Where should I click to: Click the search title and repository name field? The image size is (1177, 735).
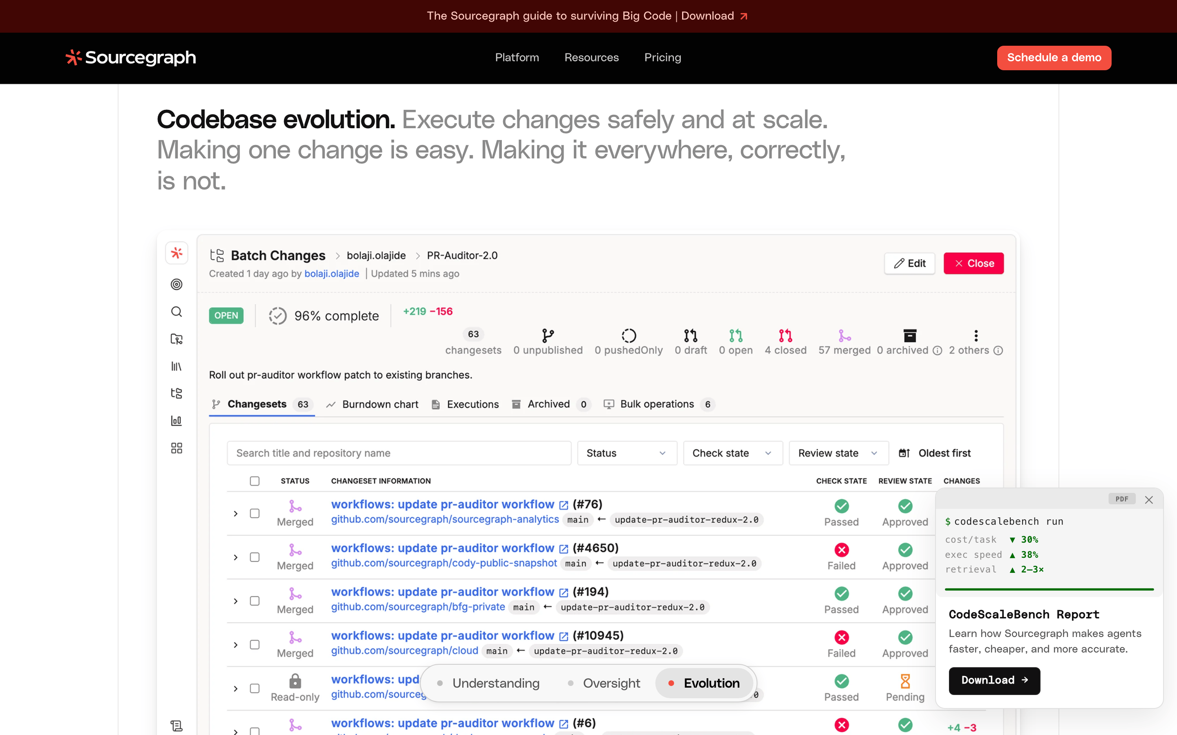399,453
